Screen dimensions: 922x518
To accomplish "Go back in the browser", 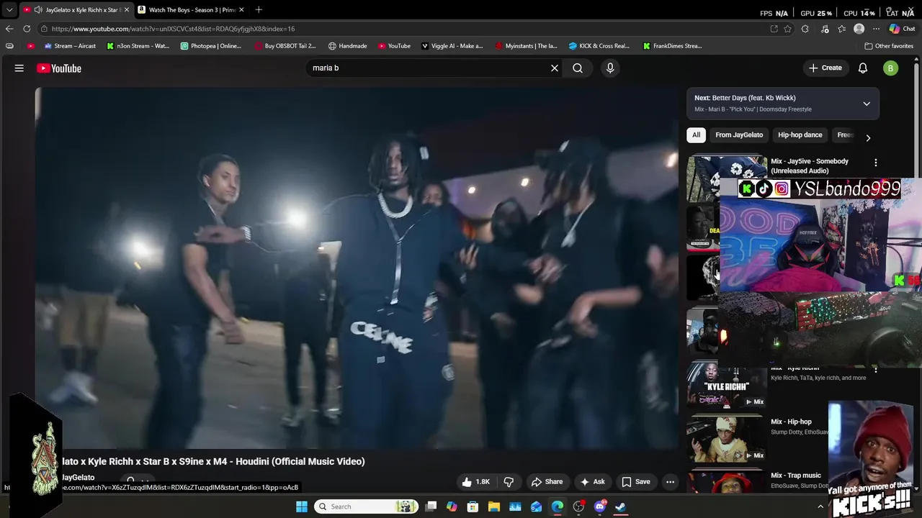I will pos(9,29).
